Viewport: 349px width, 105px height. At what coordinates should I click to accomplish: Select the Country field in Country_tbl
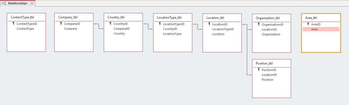(119, 33)
